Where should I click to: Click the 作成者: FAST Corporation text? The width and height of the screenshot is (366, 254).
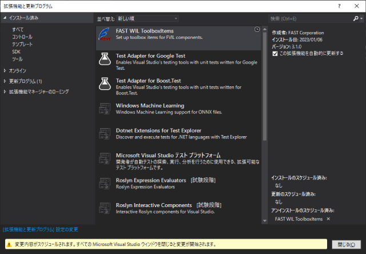298,33
